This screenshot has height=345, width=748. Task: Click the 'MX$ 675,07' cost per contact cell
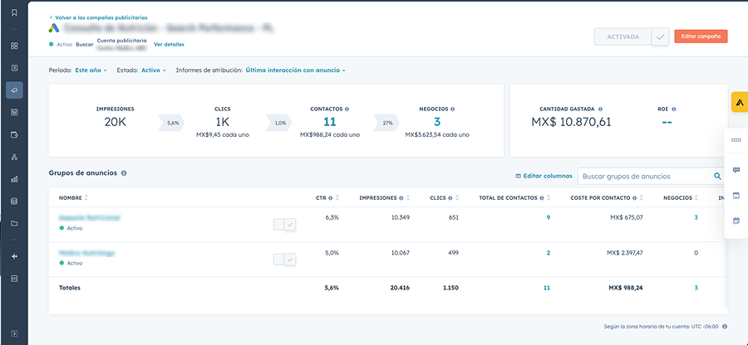coord(627,217)
